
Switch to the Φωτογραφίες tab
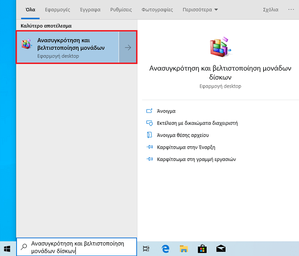click(x=157, y=9)
